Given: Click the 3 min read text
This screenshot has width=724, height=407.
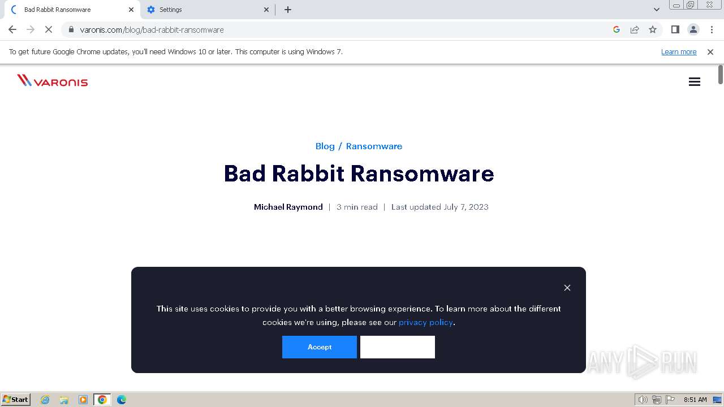Looking at the screenshot, I should (x=357, y=207).
